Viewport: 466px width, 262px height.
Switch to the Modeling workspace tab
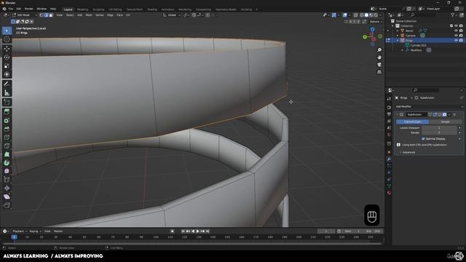(82, 9)
